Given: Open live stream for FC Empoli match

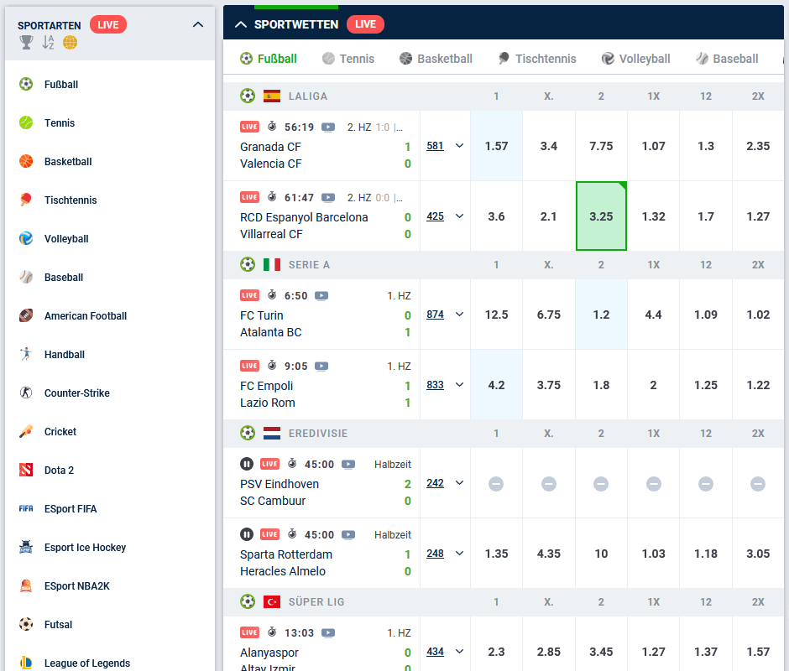Looking at the screenshot, I should pos(321,367).
